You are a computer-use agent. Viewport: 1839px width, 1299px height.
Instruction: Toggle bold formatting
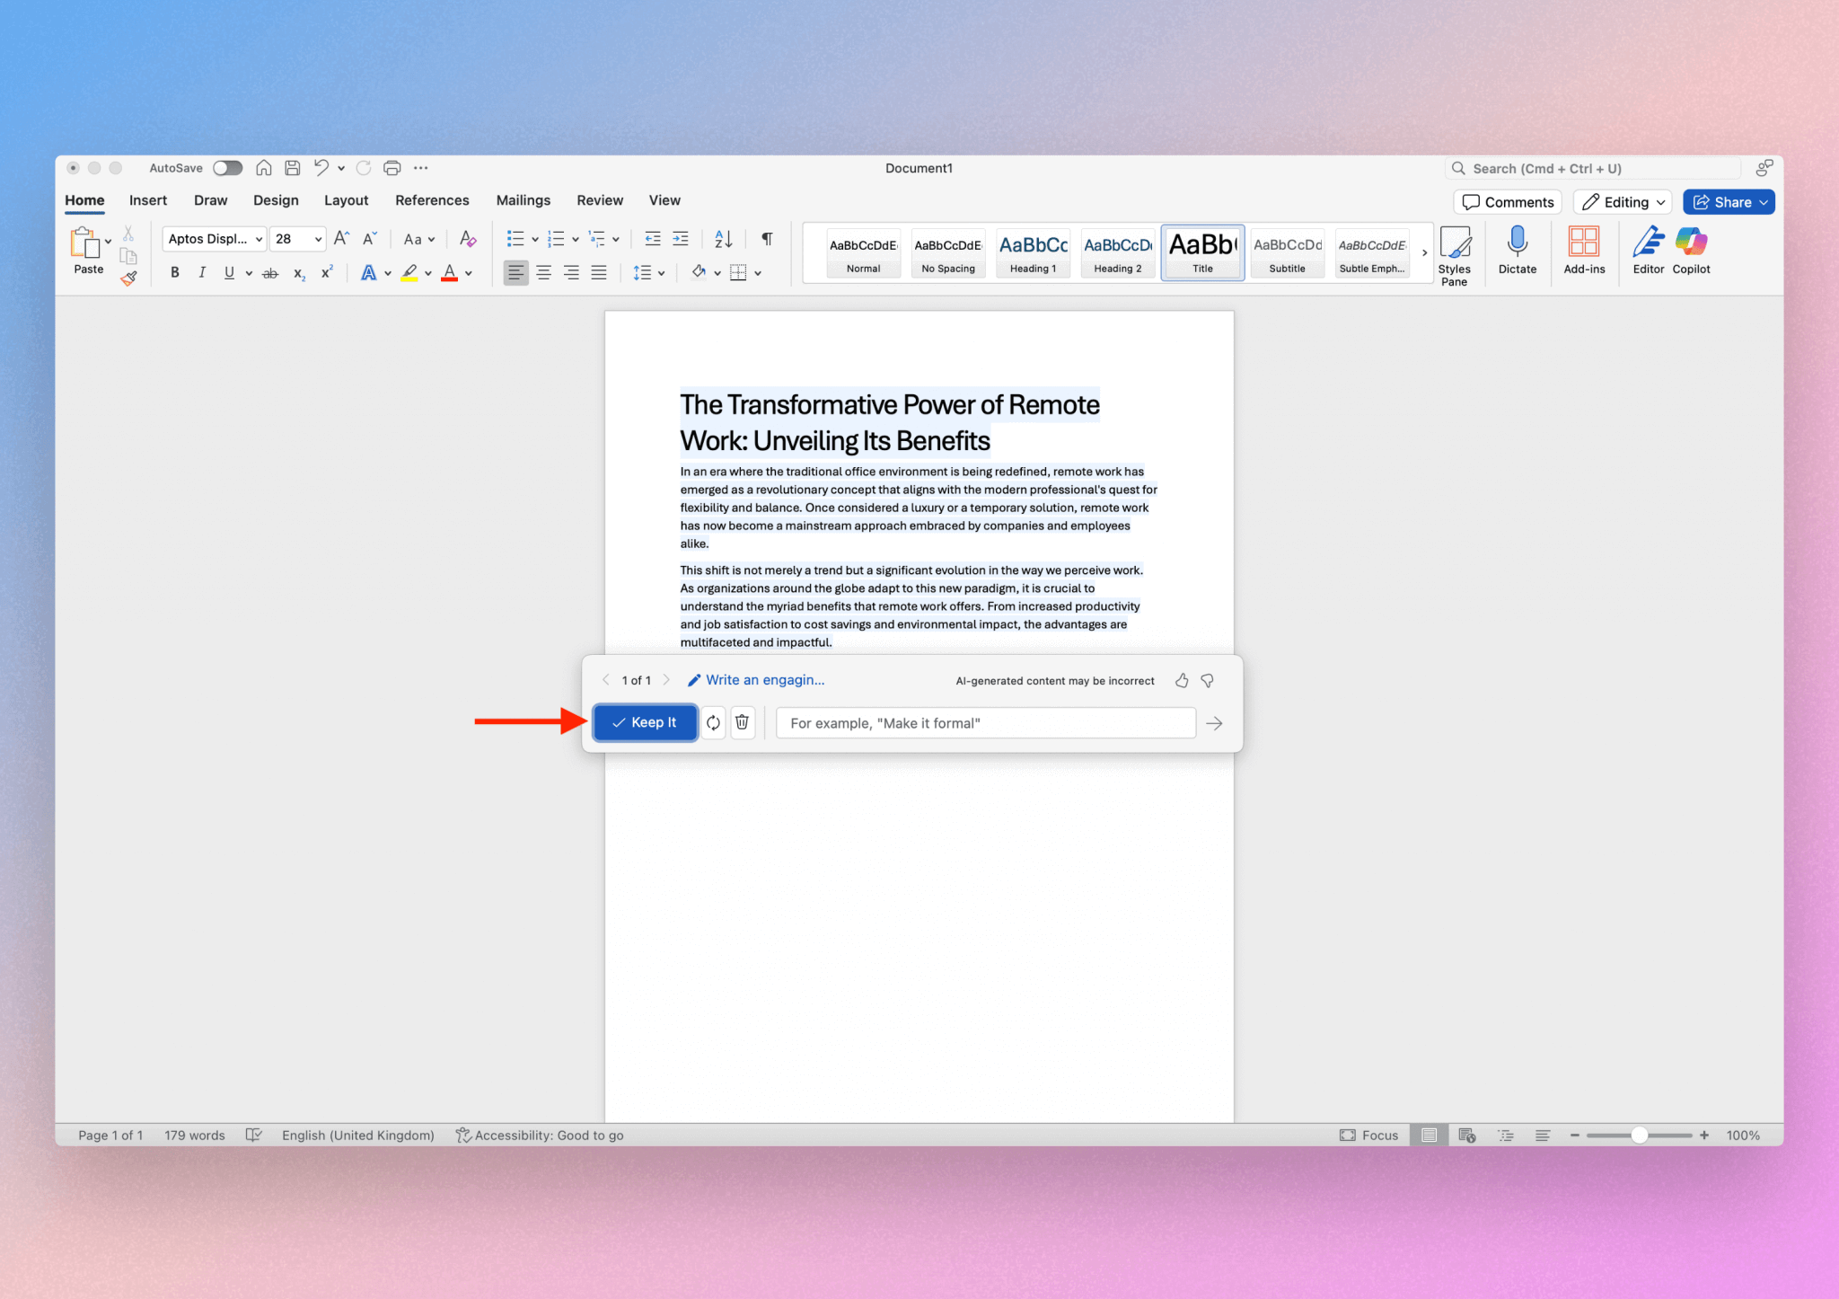pyautogui.click(x=175, y=272)
